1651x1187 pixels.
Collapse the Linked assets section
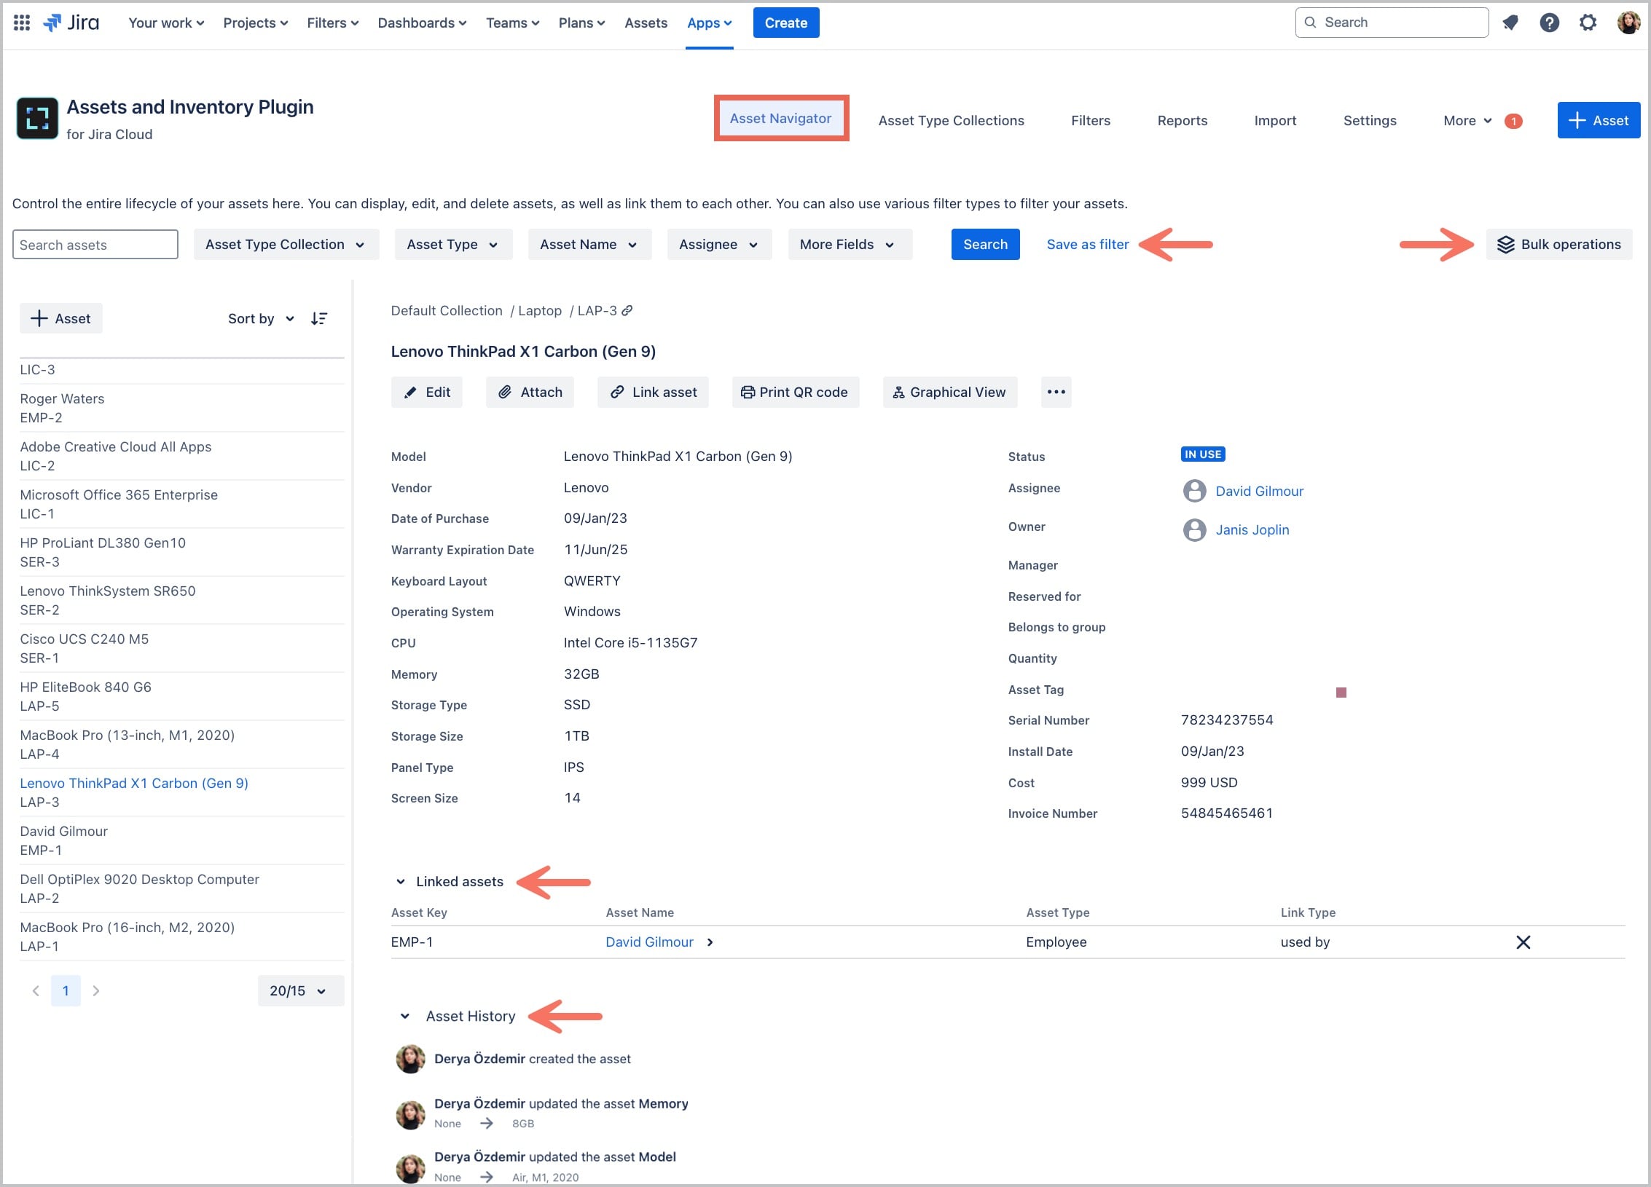401,882
